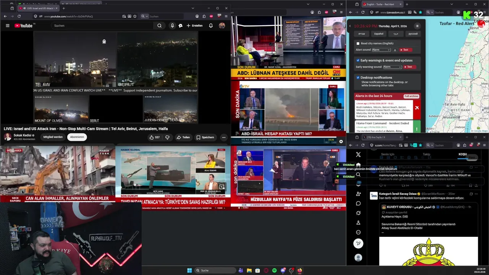Open the YouTube account avatar menu

(222, 26)
